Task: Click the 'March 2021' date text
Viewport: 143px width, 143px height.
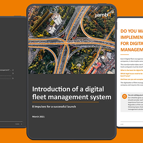Action: (x=38, y=117)
